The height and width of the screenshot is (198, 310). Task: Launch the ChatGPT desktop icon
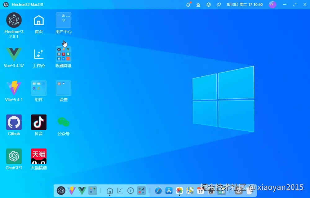tap(14, 156)
